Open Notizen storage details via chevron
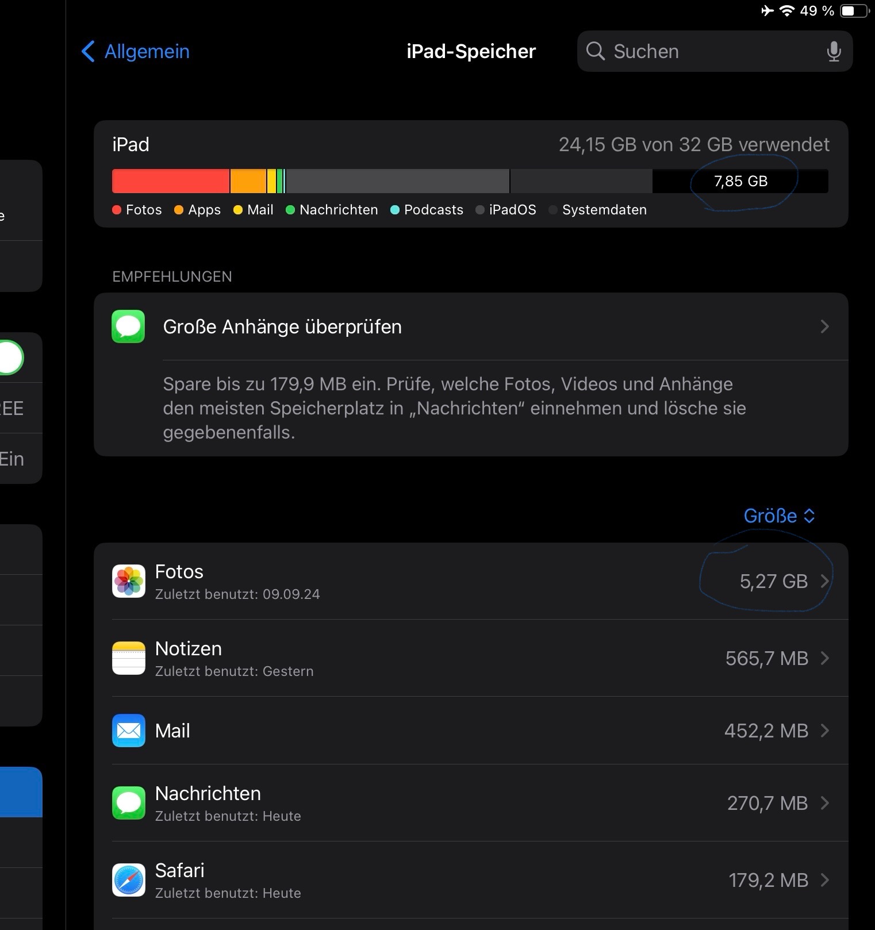This screenshot has width=875, height=930. (x=825, y=658)
